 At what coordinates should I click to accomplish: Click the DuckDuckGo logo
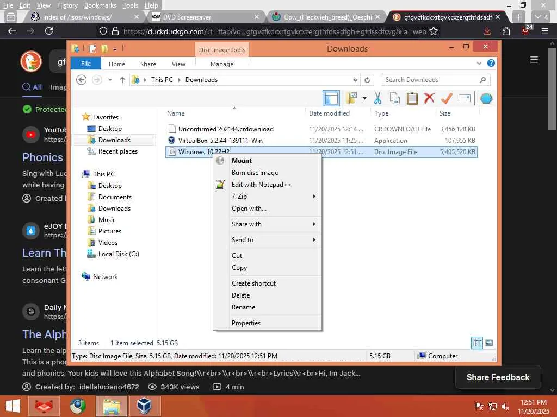point(31,61)
